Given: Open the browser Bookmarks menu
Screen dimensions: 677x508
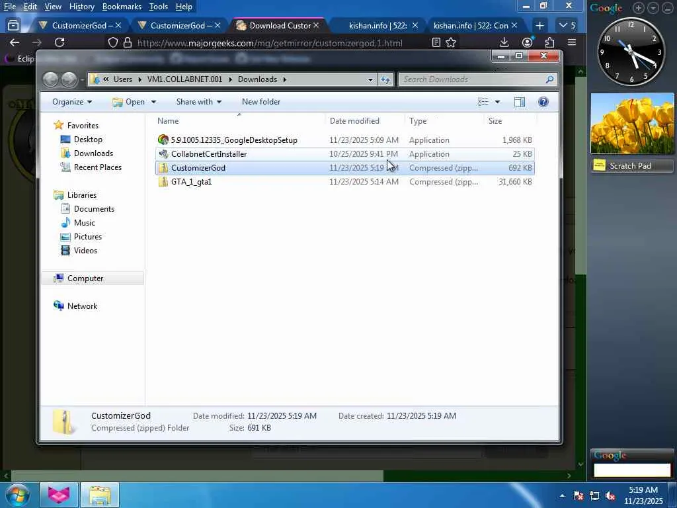Looking at the screenshot, I should (x=122, y=7).
